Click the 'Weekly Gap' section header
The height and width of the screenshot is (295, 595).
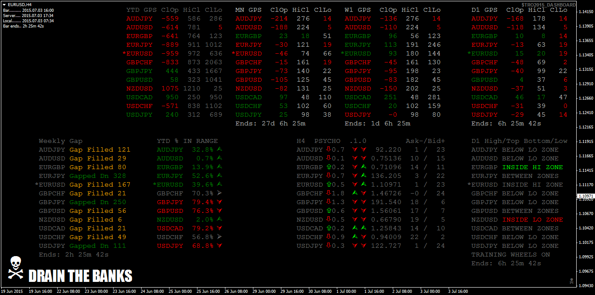61,141
